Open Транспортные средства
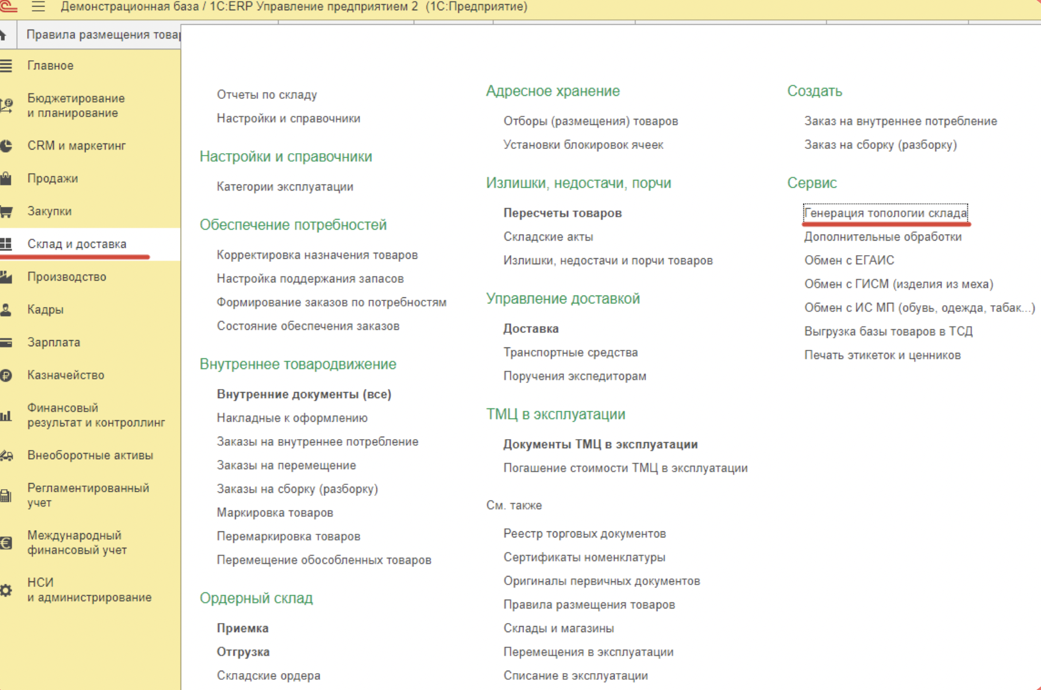Screen dimensions: 1041x690 pyautogui.click(x=570, y=353)
